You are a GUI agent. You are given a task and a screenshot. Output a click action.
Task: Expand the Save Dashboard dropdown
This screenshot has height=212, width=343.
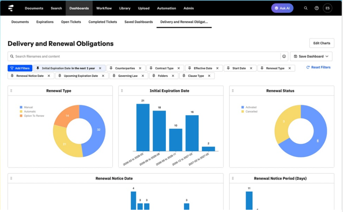pyautogui.click(x=311, y=56)
